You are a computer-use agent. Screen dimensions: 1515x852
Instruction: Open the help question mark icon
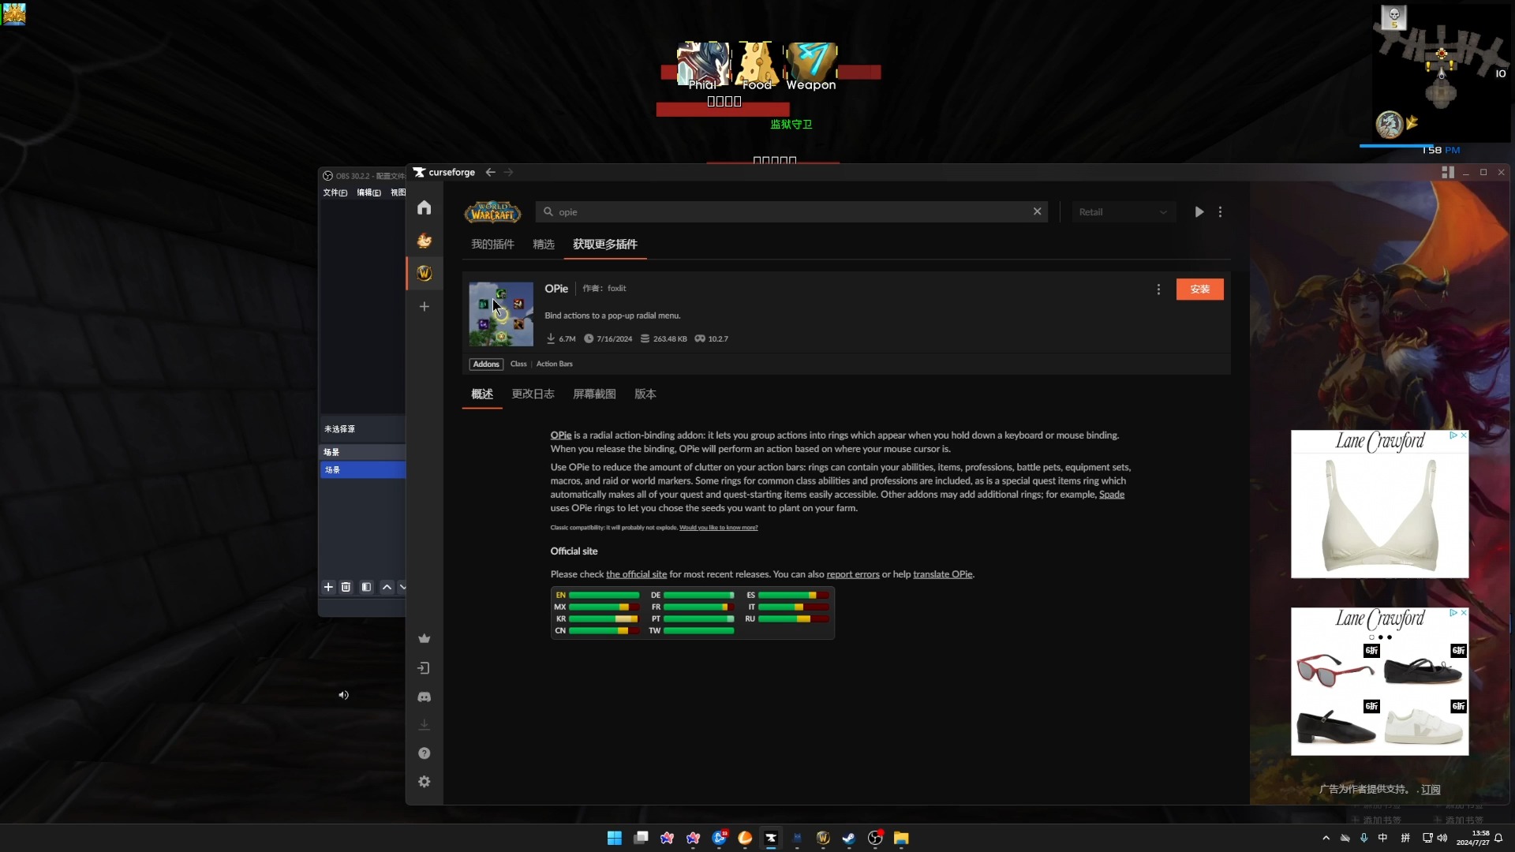[425, 753]
